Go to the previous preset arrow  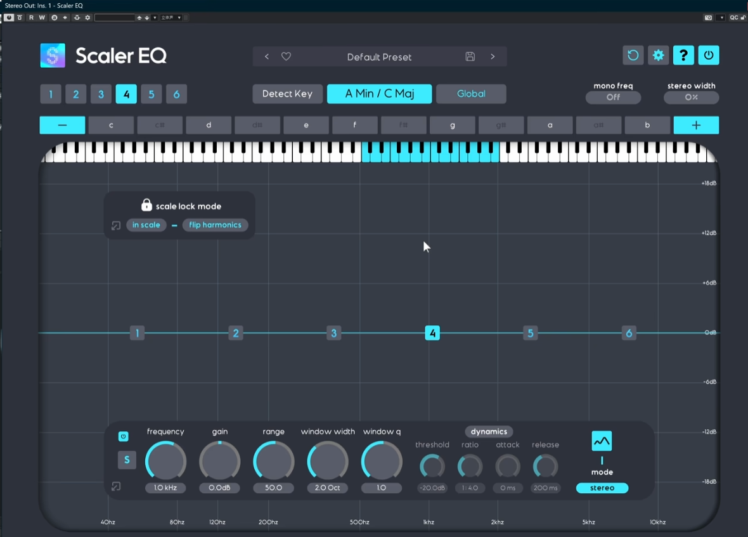pyautogui.click(x=267, y=56)
